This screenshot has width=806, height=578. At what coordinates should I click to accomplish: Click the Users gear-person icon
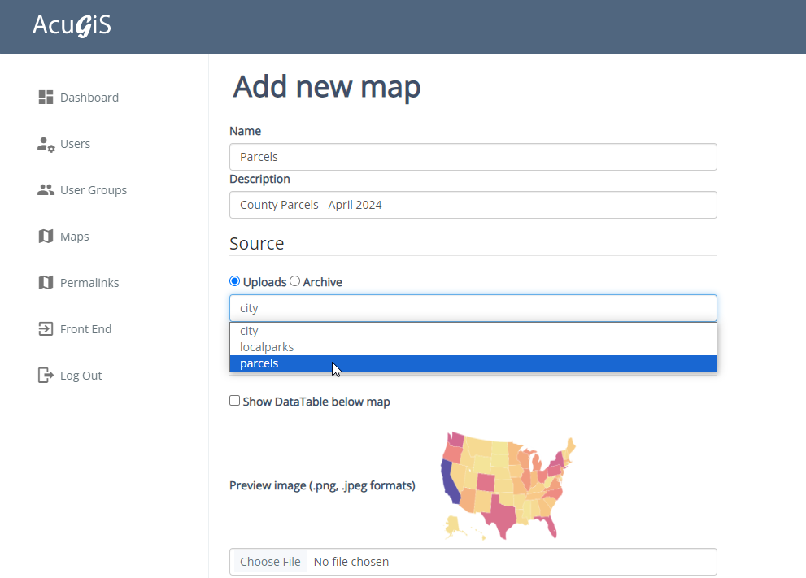pyautogui.click(x=46, y=144)
